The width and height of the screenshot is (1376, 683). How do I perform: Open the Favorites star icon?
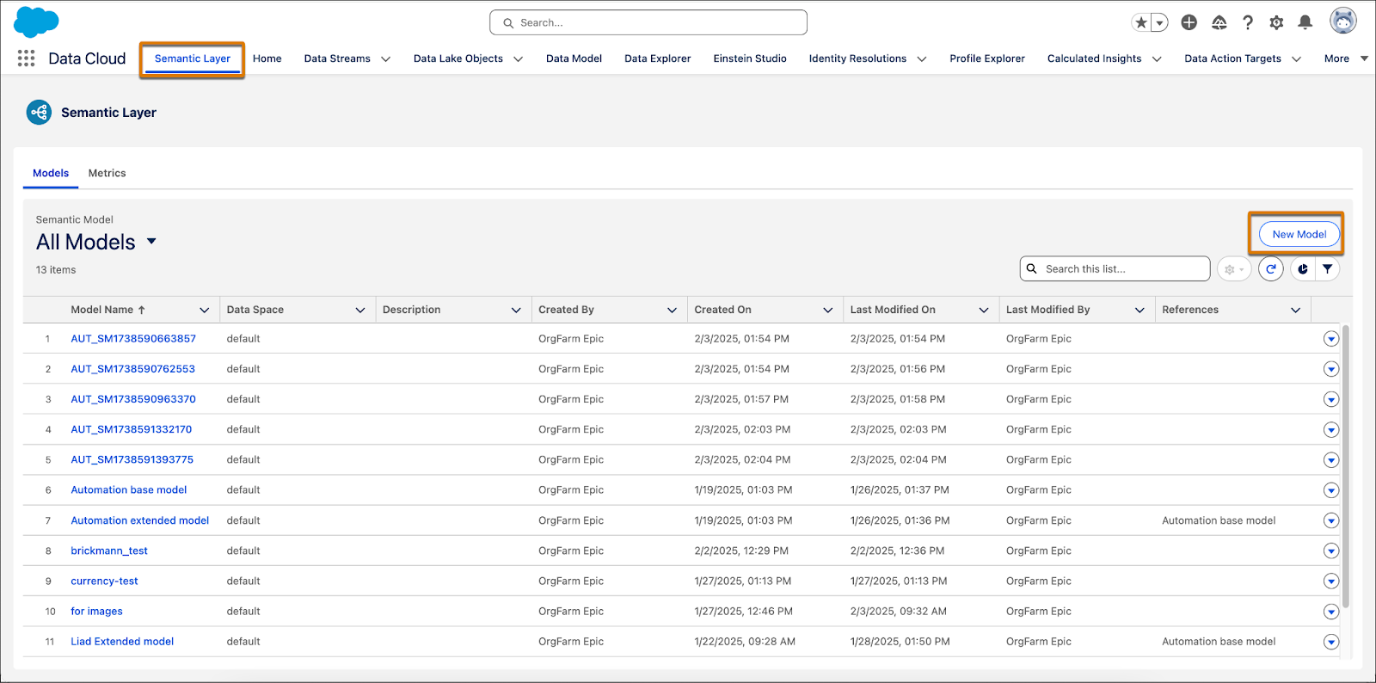pyautogui.click(x=1141, y=23)
